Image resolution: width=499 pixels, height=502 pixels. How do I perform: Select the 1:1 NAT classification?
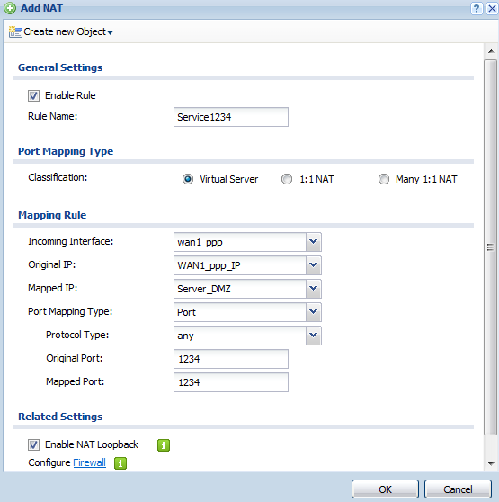click(287, 179)
